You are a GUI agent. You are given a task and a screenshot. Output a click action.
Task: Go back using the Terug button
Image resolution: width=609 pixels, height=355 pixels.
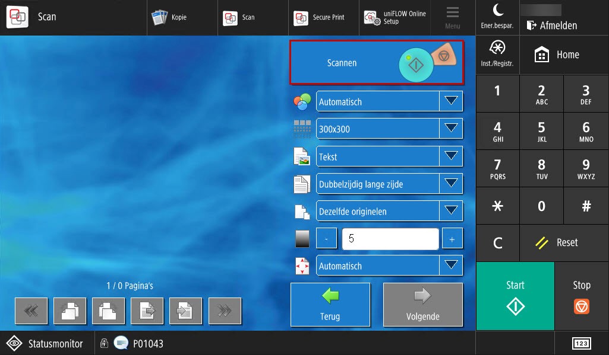click(330, 304)
